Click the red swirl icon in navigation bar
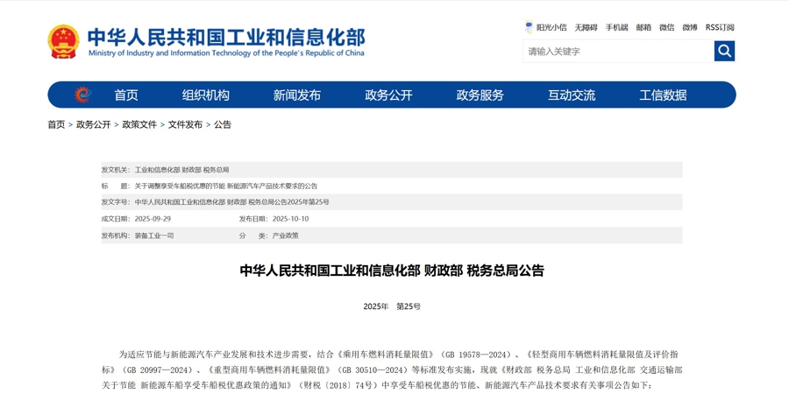Viewport: 789px width, 394px height. pos(82,95)
